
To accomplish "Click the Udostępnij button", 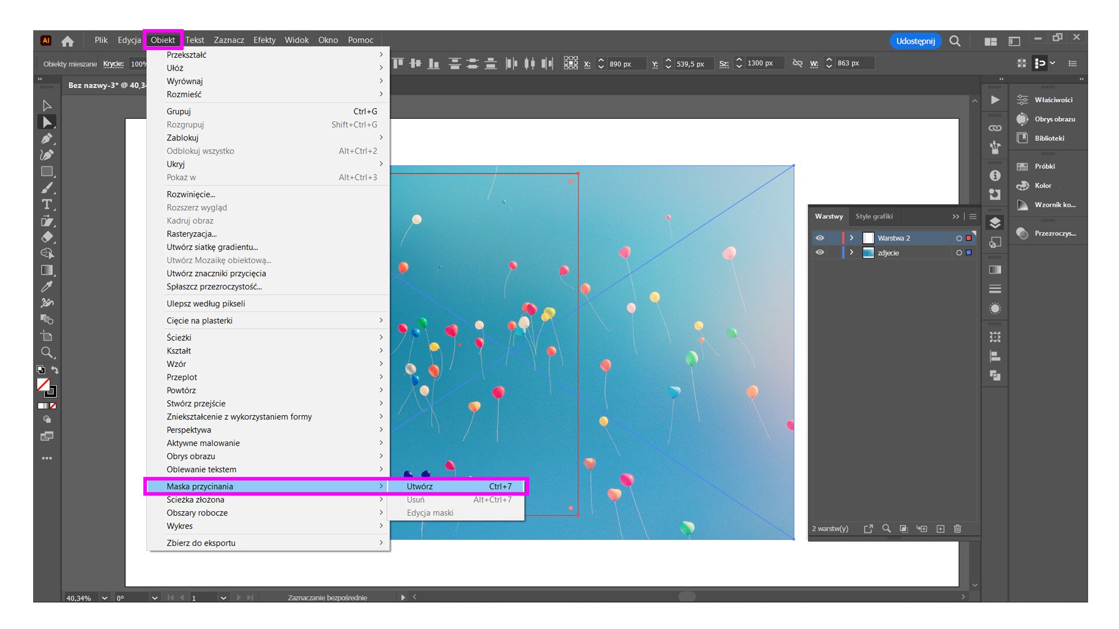I will click(915, 41).
